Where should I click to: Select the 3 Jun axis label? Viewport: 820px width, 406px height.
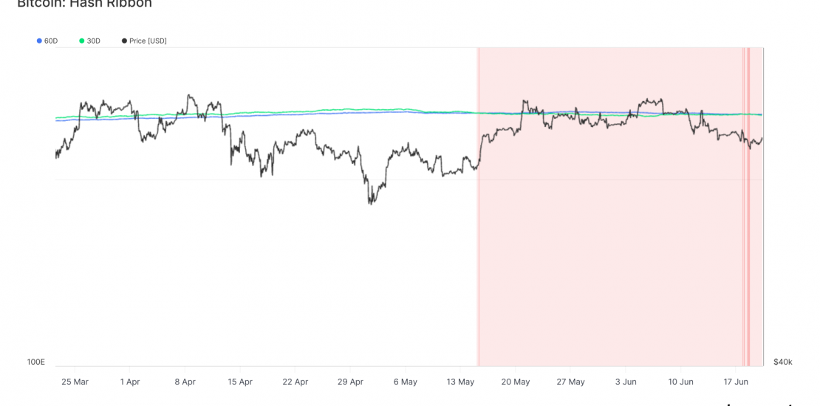point(626,382)
